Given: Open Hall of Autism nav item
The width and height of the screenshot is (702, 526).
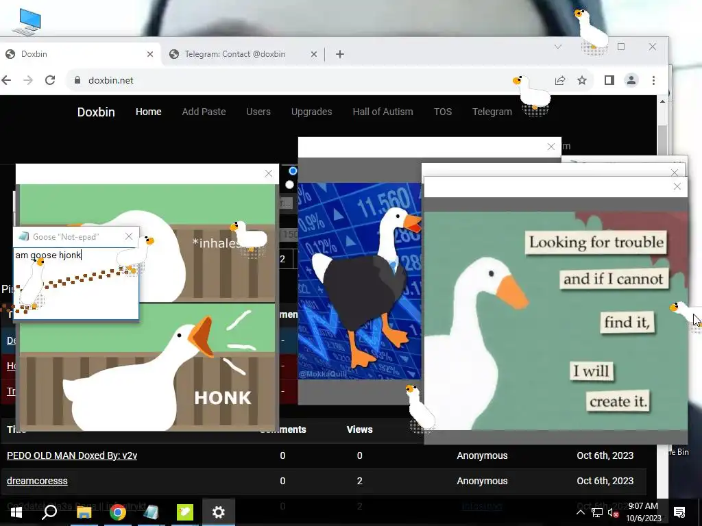Looking at the screenshot, I should [x=383, y=112].
